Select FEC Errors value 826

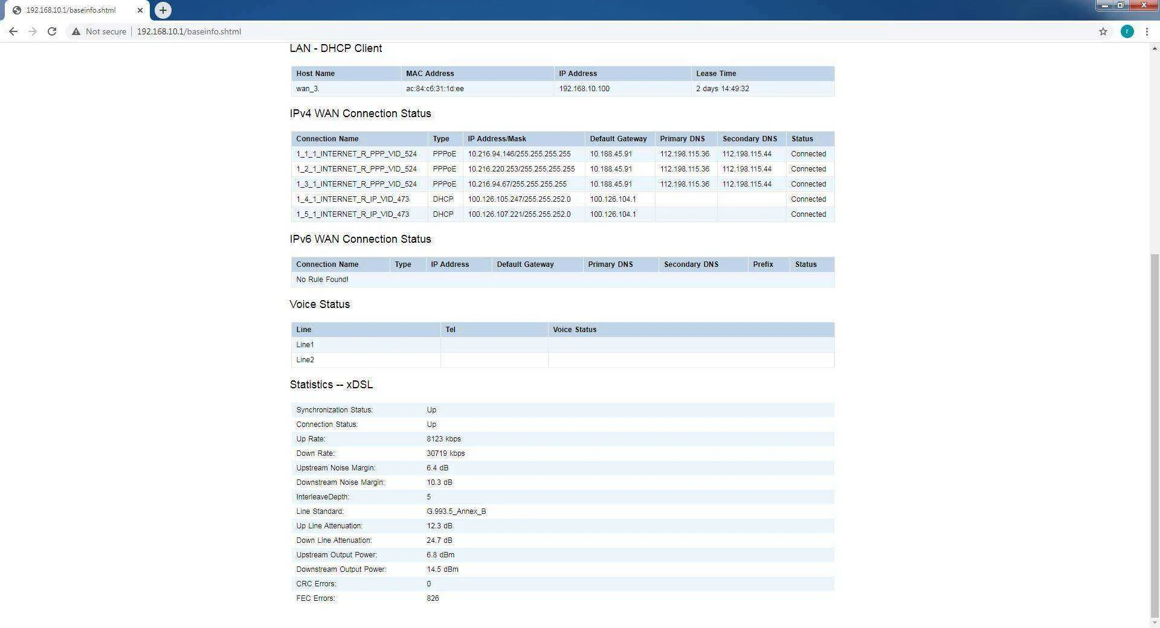click(433, 598)
